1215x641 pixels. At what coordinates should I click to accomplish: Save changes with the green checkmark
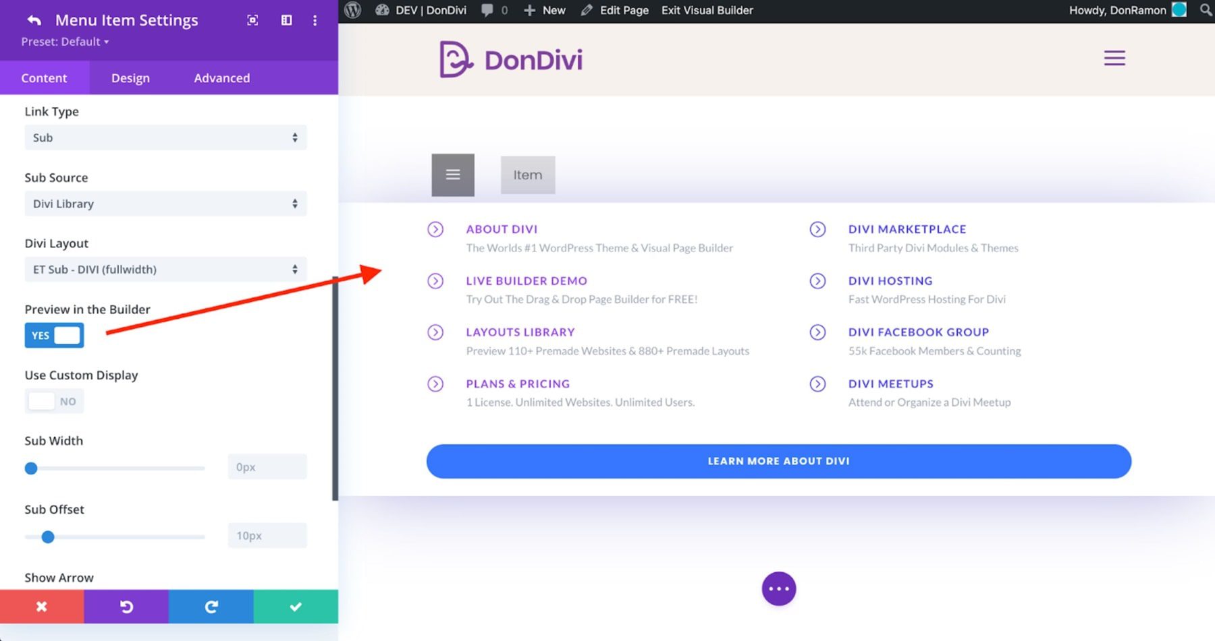(296, 607)
